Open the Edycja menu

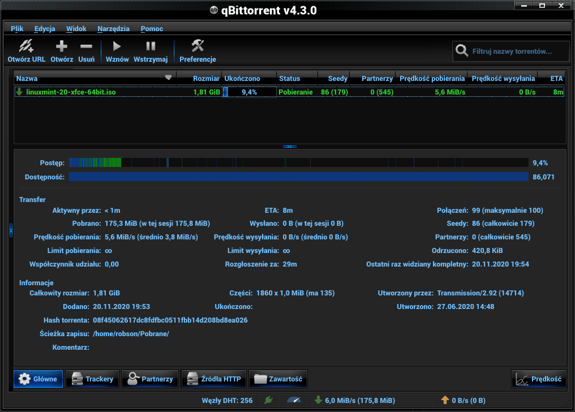[x=45, y=29]
